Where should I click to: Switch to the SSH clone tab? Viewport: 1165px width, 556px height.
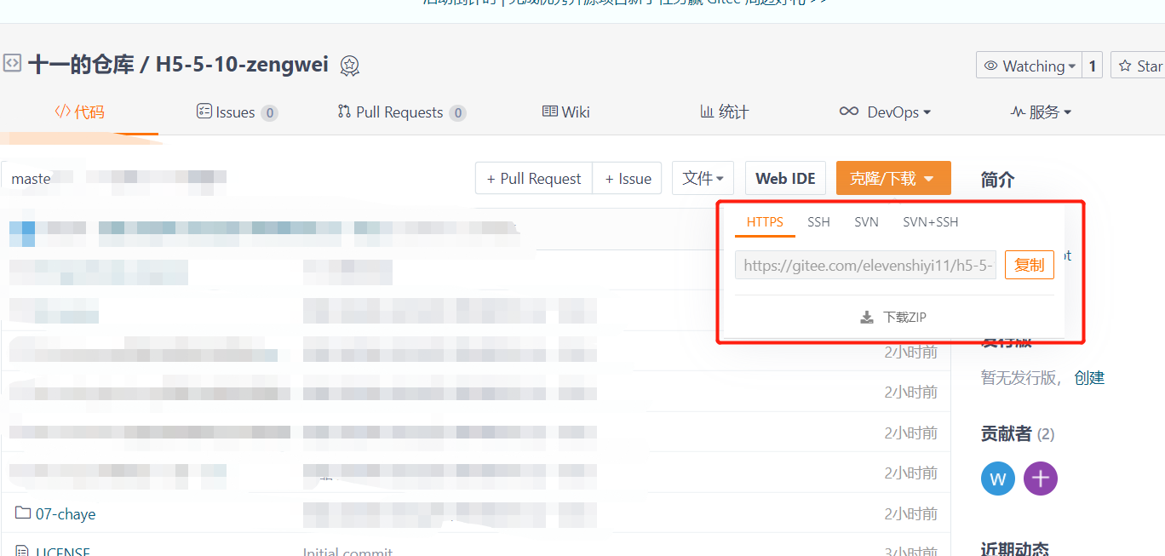point(818,221)
